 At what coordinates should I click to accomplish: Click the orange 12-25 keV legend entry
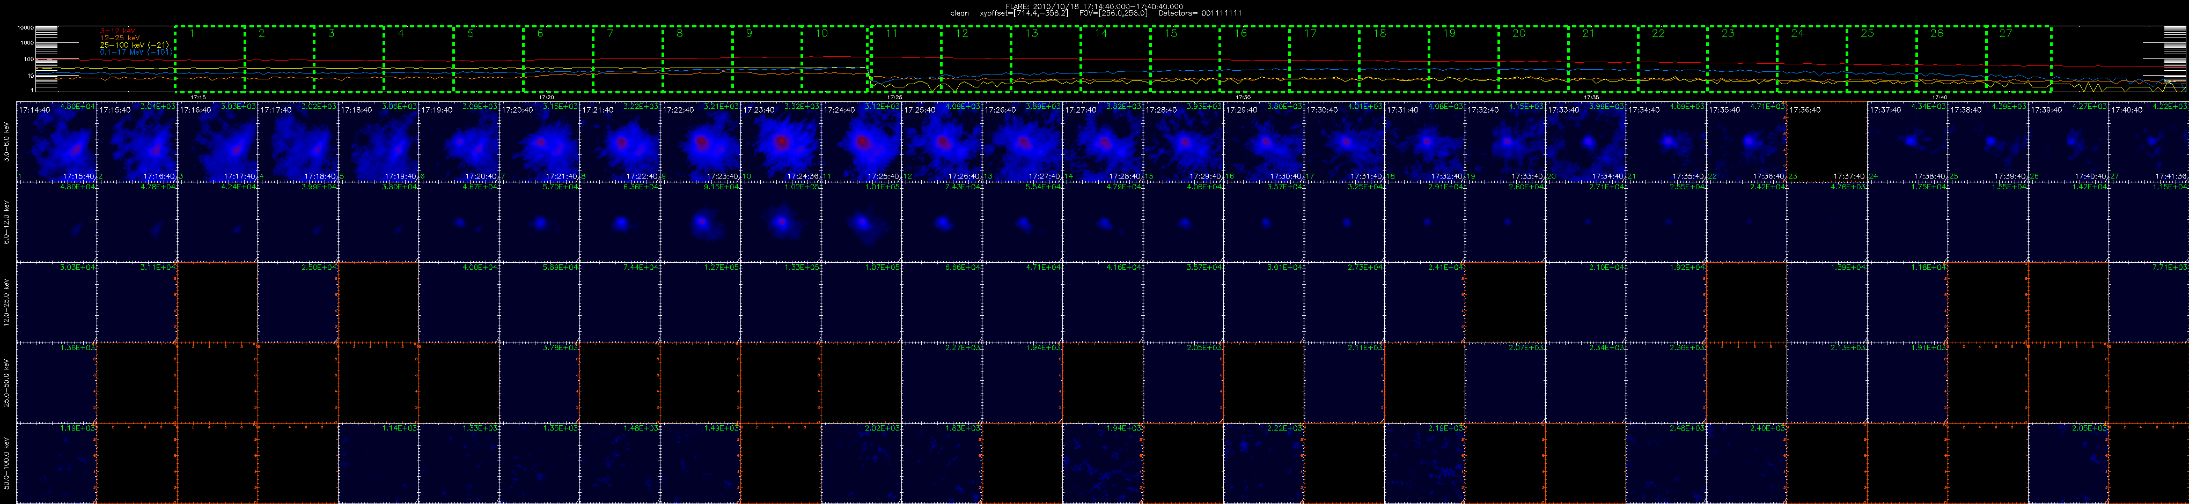pos(120,38)
